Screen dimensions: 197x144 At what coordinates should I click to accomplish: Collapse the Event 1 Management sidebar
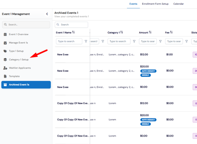pyautogui.click(x=47, y=14)
